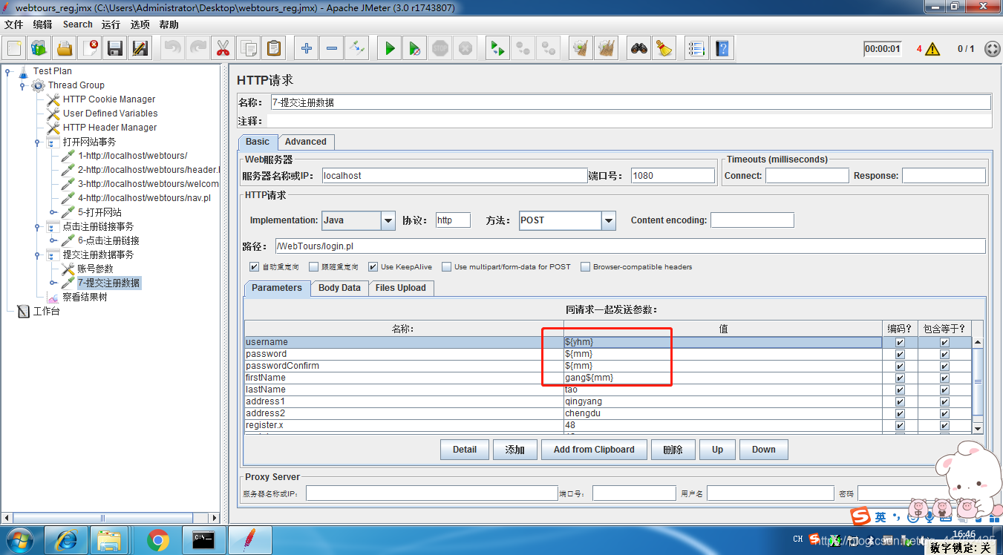Collapse the 打开网站事务 node

37,142
